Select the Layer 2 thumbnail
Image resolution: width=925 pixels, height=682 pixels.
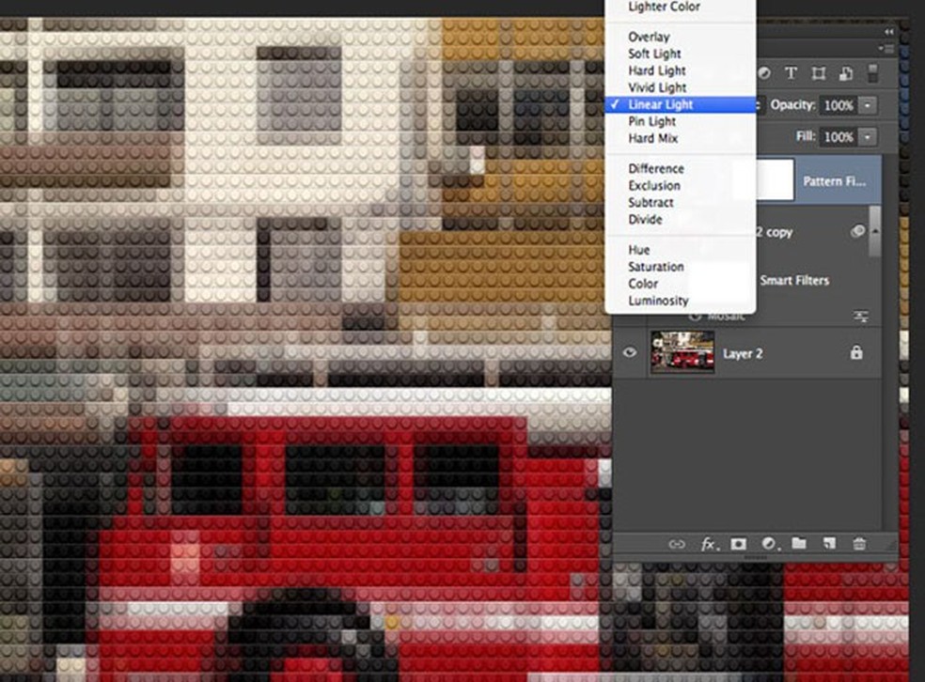[682, 352]
